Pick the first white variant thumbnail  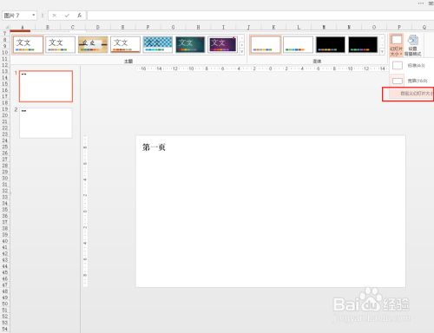266,45
